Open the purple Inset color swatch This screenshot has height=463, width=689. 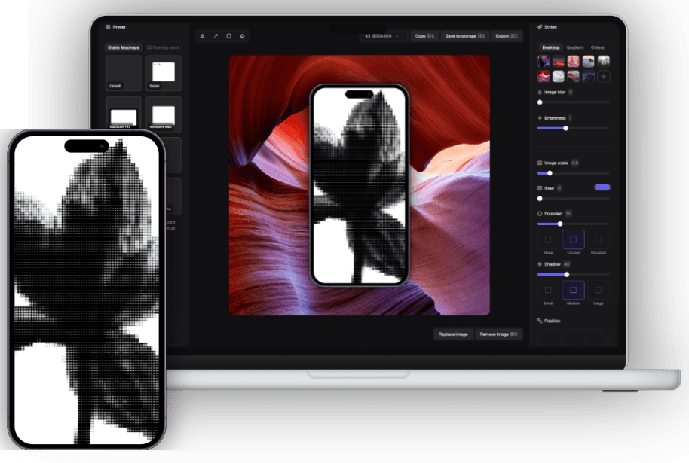pyautogui.click(x=602, y=187)
